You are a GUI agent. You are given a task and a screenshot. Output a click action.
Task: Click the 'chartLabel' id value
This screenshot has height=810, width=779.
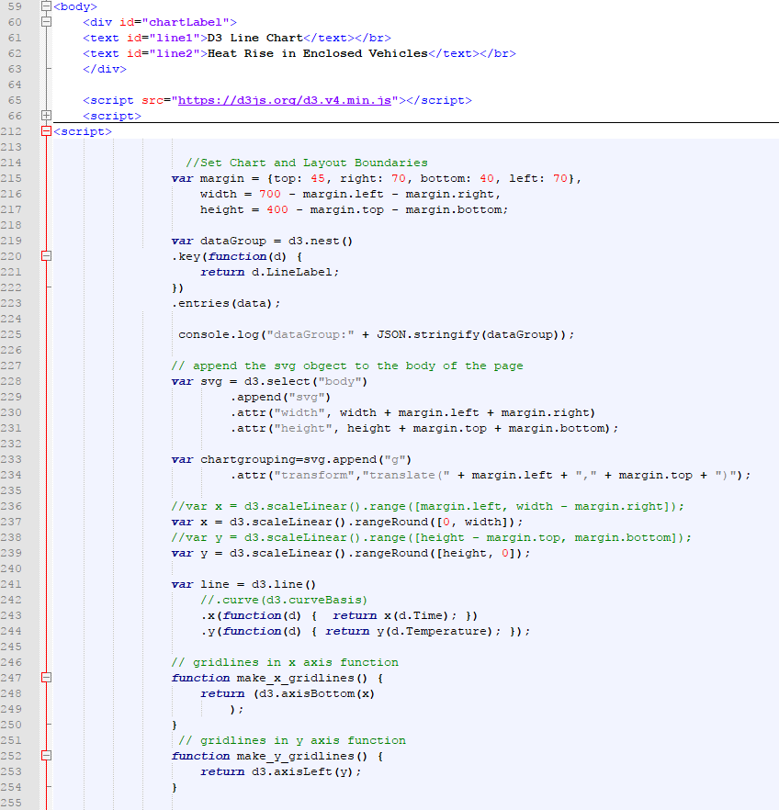(186, 22)
